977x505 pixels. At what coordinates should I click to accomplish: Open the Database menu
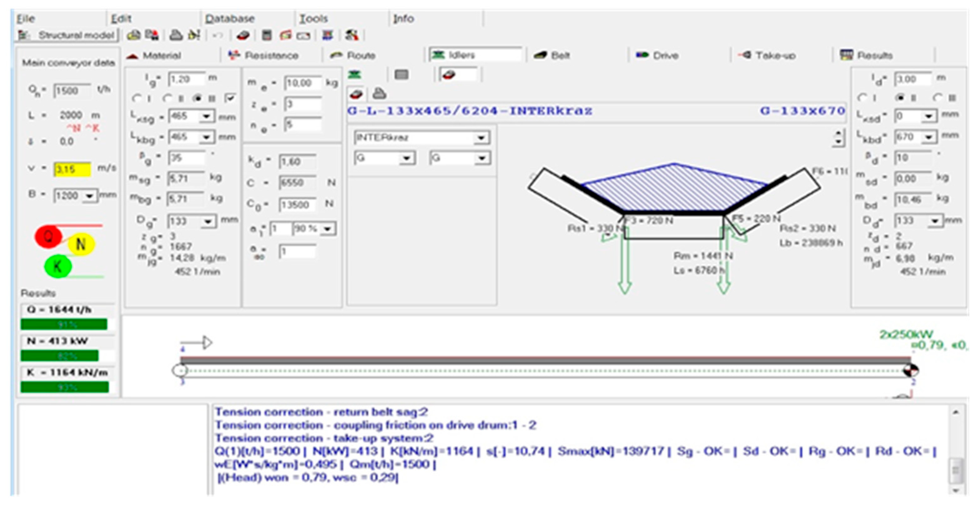click(229, 19)
